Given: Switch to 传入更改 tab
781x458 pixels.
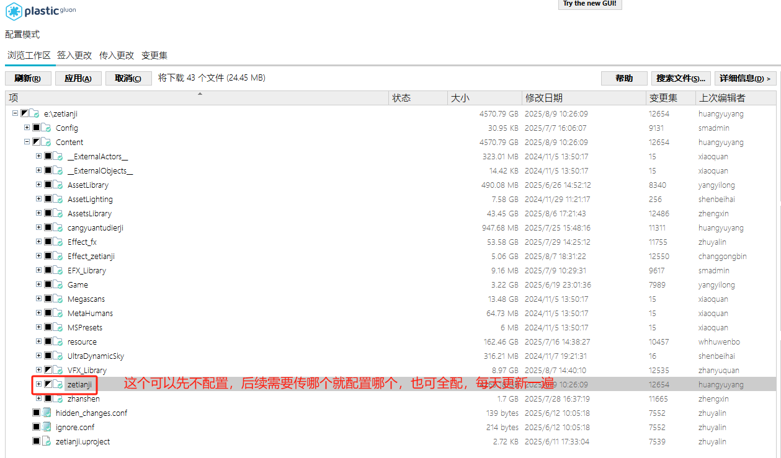Looking at the screenshot, I should 117,55.
